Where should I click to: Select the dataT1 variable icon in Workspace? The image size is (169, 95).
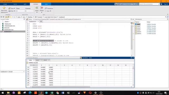click(x=136, y=32)
